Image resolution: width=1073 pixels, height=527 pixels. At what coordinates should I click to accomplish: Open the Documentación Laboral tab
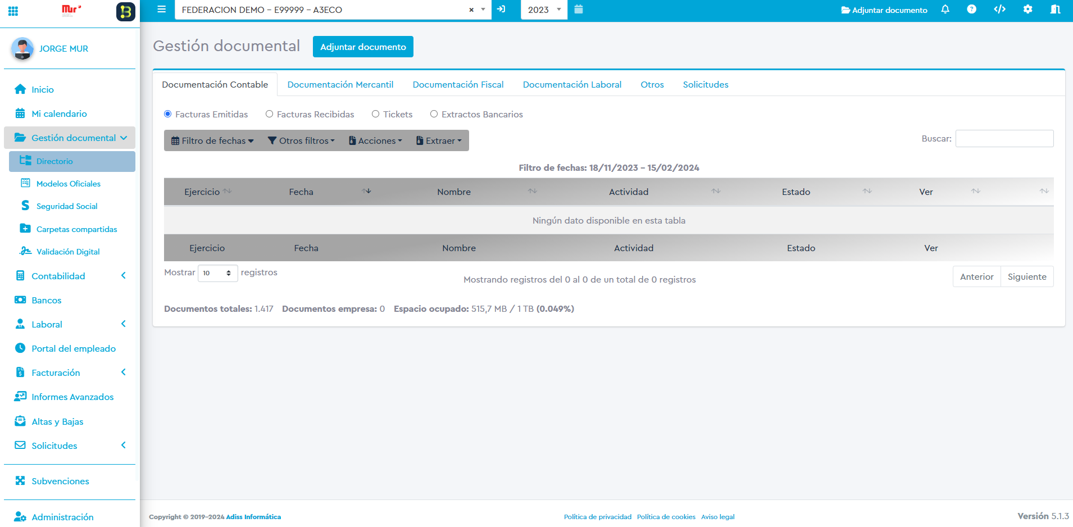[x=572, y=85]
